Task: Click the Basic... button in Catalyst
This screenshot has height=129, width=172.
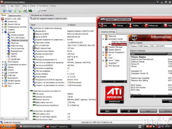Action: [x=109, y=111]
